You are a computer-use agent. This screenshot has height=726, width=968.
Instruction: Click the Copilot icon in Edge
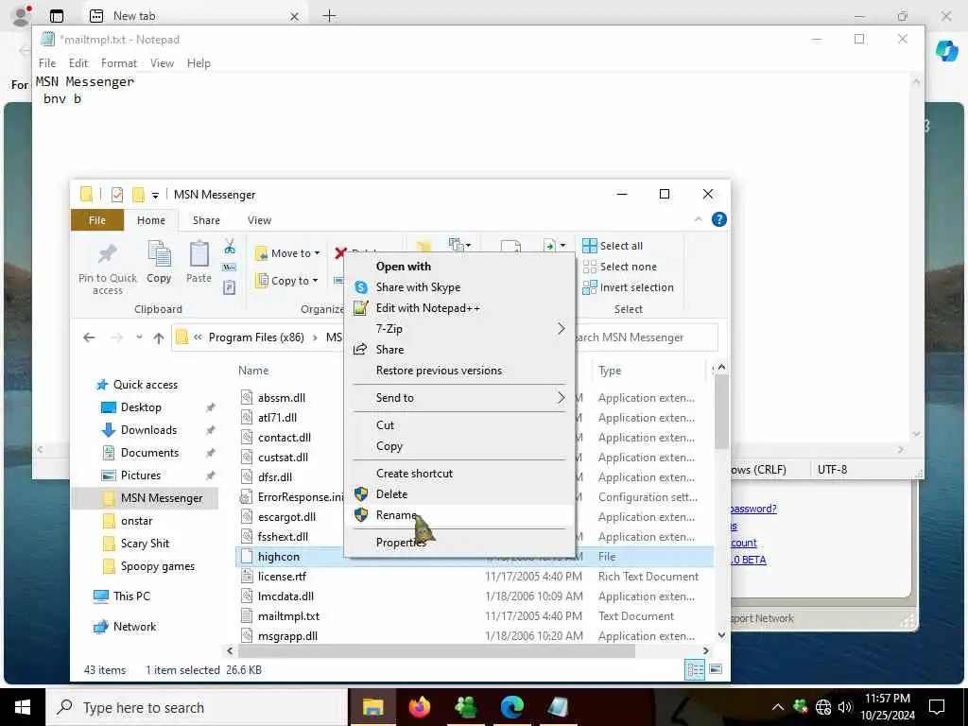pyautogui.click(x=946, y=51)
